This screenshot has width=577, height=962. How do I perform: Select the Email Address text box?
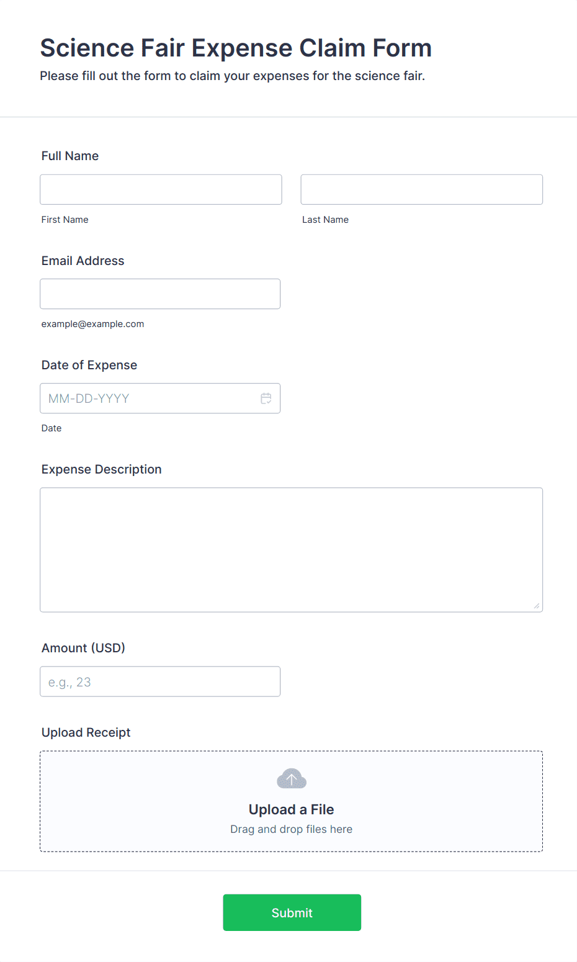tap(160, 294)
